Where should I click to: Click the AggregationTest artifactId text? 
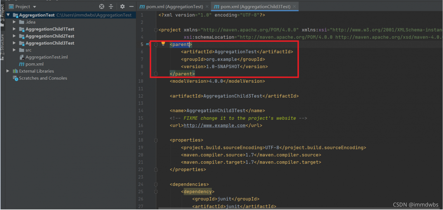point(236,52)
